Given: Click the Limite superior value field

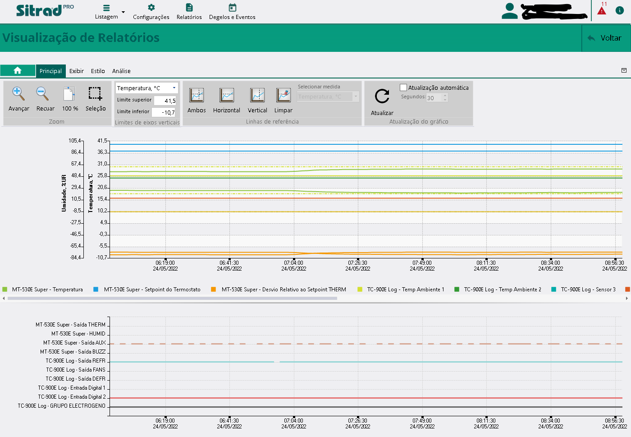Looking at the screenshot, I should [x=165, y=101].
